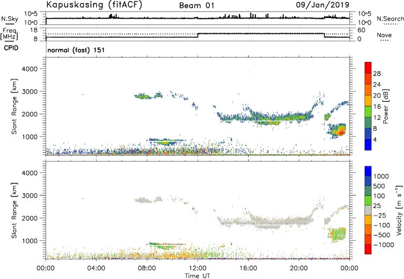The height and width of the screenshot is (279, 404).
Task: Select the "N.Sky" legend label
Action: click(10, 19)
